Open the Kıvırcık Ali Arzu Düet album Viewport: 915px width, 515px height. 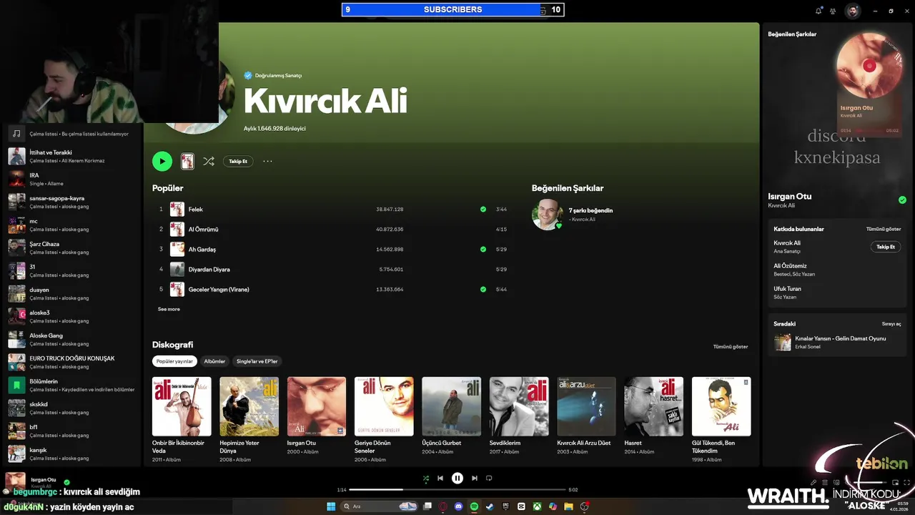[x=586, y=406]
